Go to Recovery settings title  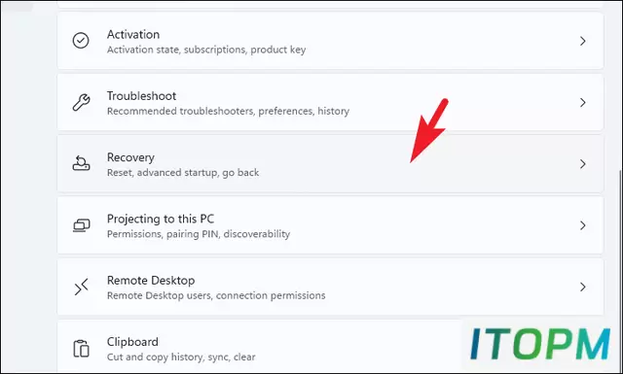pyautogui.click(x=130, y=157)
